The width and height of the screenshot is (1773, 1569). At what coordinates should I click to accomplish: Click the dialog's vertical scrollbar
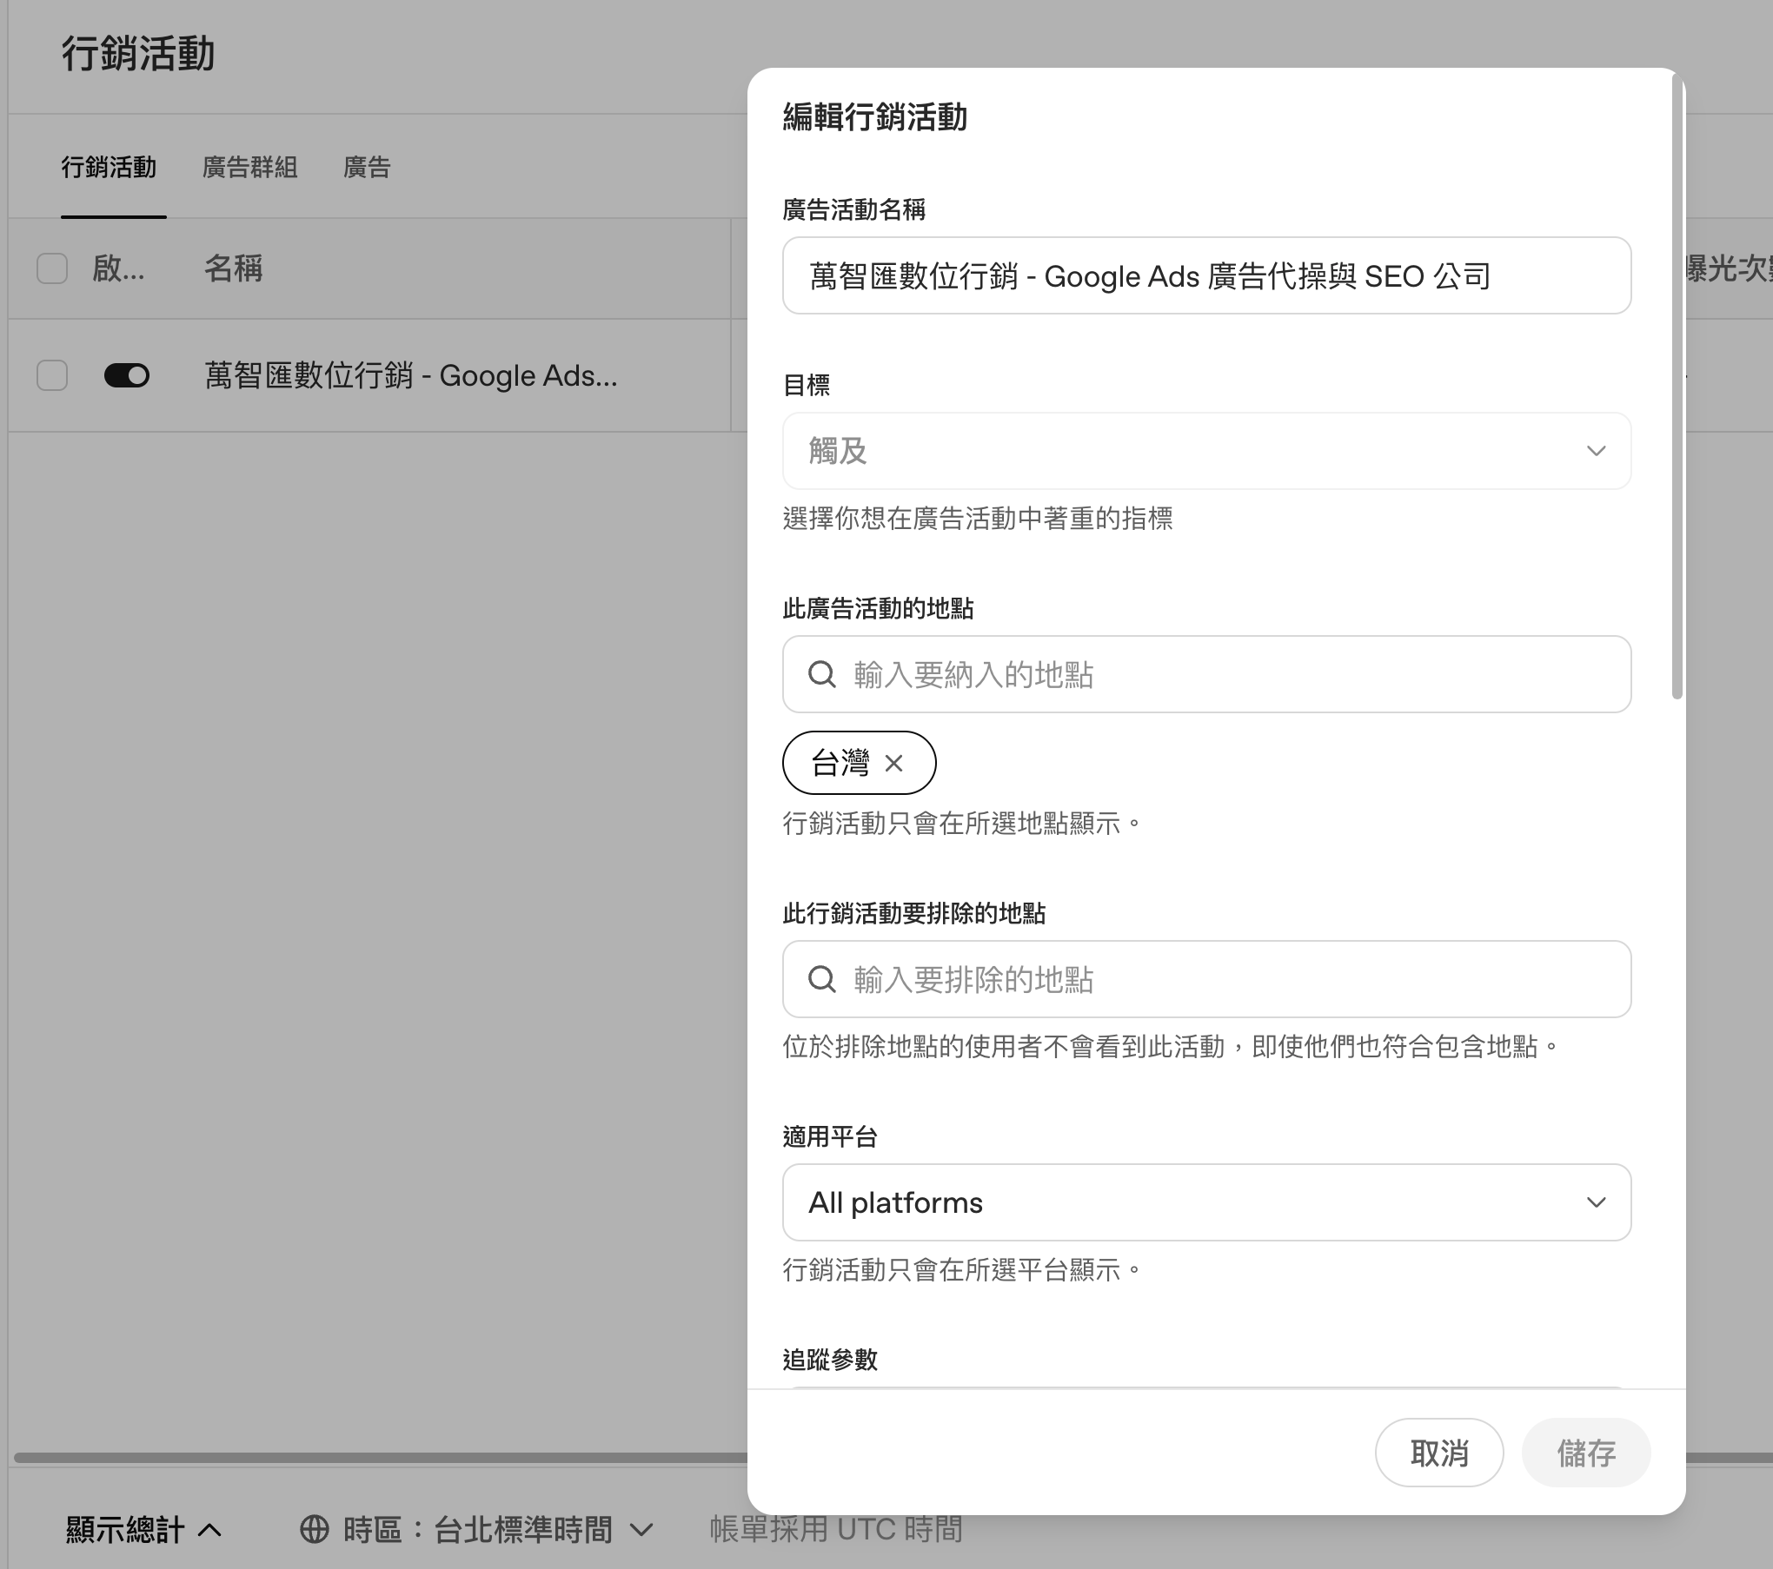click(1677, 387)
